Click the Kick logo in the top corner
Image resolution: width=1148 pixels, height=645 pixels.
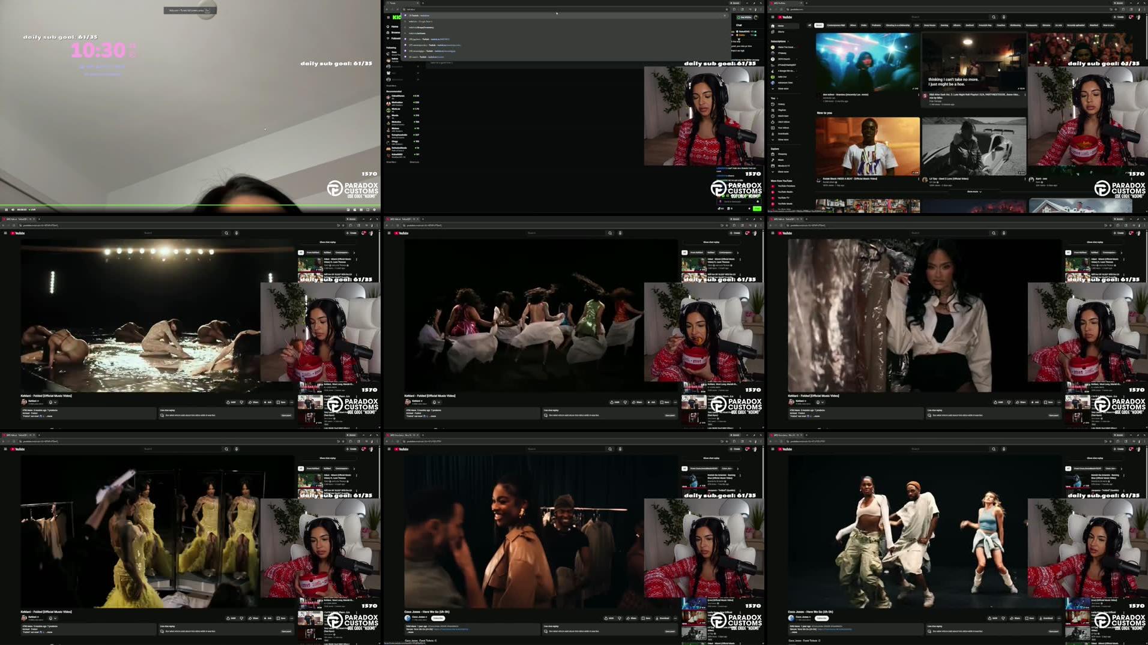pyautogui.click(x=396, y=17)
